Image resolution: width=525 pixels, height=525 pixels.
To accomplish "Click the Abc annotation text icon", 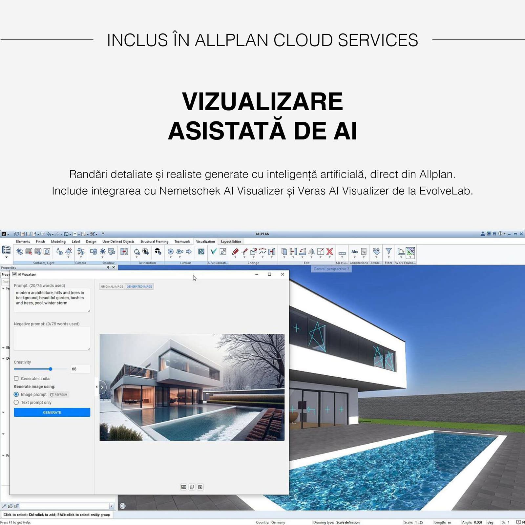I will pos(355,252).
